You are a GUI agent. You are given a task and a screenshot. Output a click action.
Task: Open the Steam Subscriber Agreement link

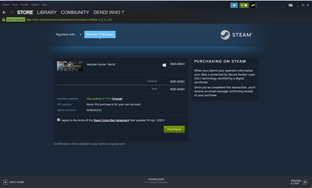pos(111,120)
